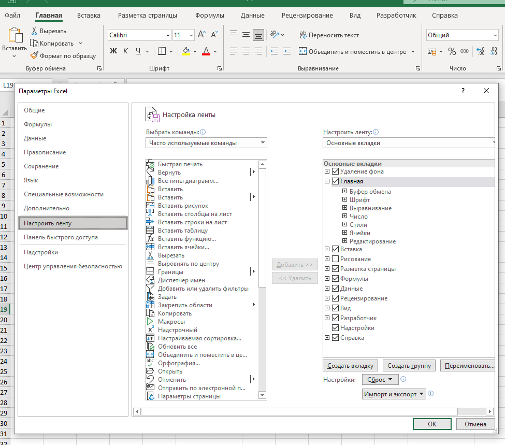Click Копировать in the ribbon clipboard group
The width and height of the screenshot is (505, 445).
tap(52, 43)
